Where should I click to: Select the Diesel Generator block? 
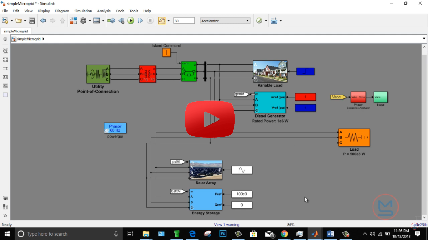coord(270,102)
